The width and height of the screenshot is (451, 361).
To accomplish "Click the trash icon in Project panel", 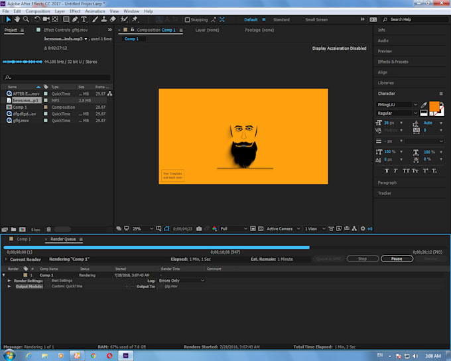I will [48, 230].
